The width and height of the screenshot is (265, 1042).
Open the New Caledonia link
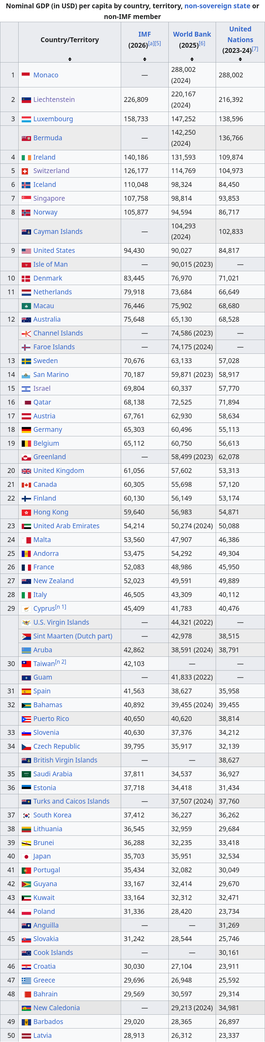coord(57,1007)
